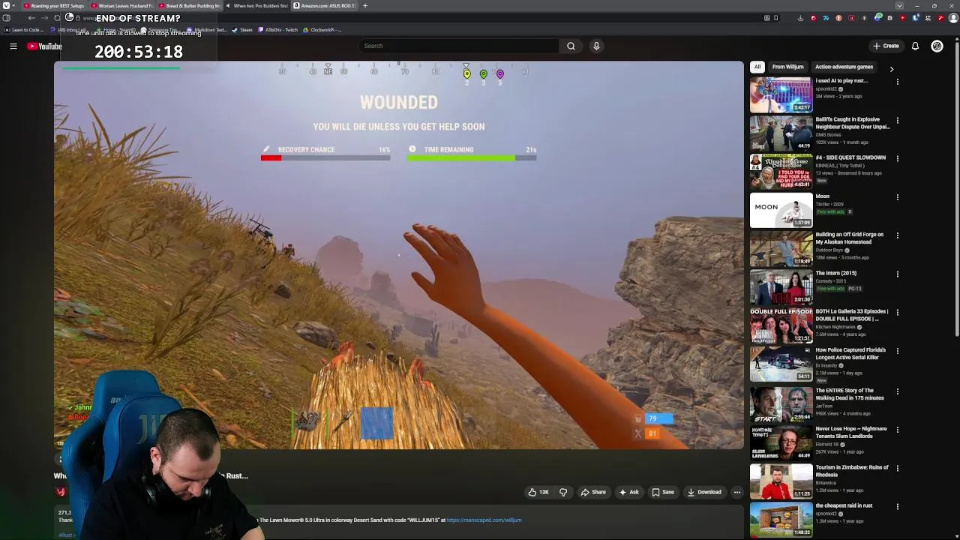Dislike the video with thumbs down
Screen dimensions: 960x540
pos(563,492)
